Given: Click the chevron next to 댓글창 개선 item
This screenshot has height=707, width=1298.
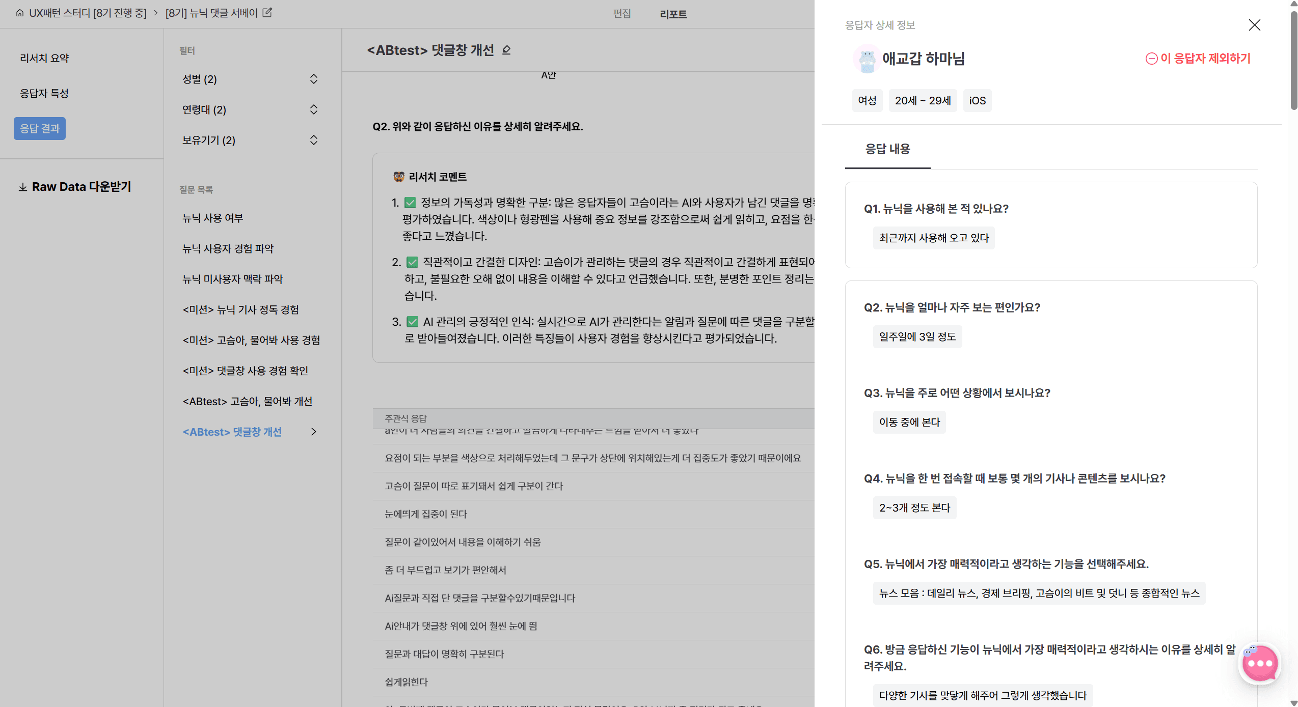Looking at the screenshot, I should tap(314, 432).
